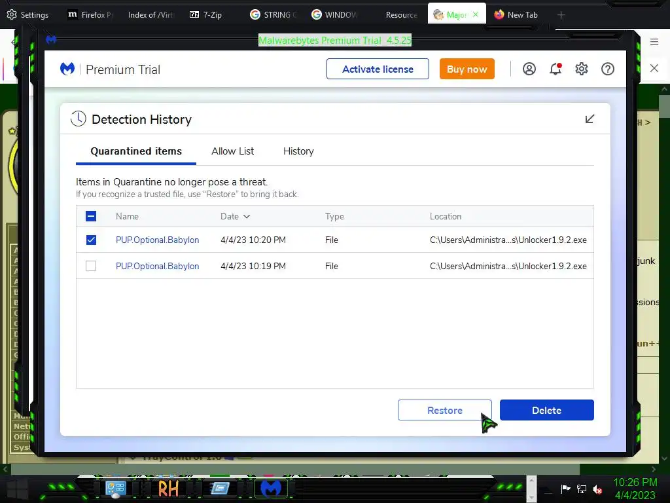Screen dimensions: 670x503
Task: Open the Control Panel taskbar icon
Action: pos(115,489)
